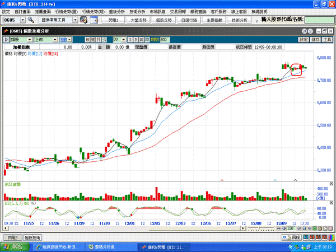This screenshot has height=252, width=336.
Task: Expand hidden system tray icons arrow
Action: [291, 247]
